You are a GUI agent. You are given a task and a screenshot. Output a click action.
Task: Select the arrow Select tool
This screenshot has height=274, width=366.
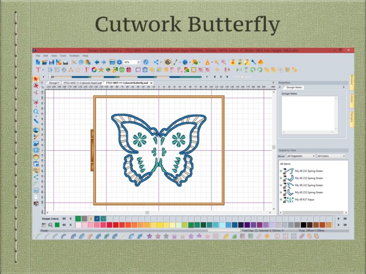pos(36,79)
